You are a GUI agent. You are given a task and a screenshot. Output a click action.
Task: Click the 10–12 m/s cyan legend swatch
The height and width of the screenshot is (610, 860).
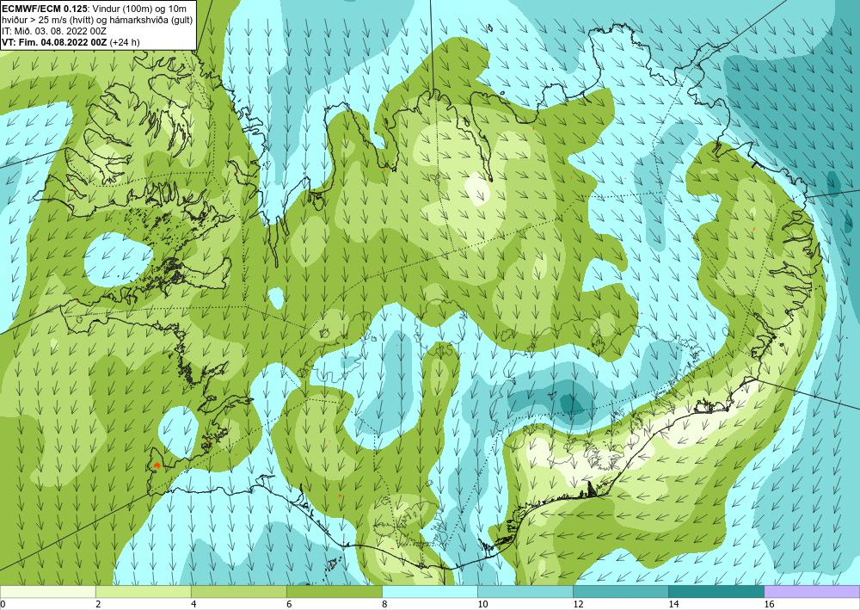pyautogui.click(x=525, y=592)
